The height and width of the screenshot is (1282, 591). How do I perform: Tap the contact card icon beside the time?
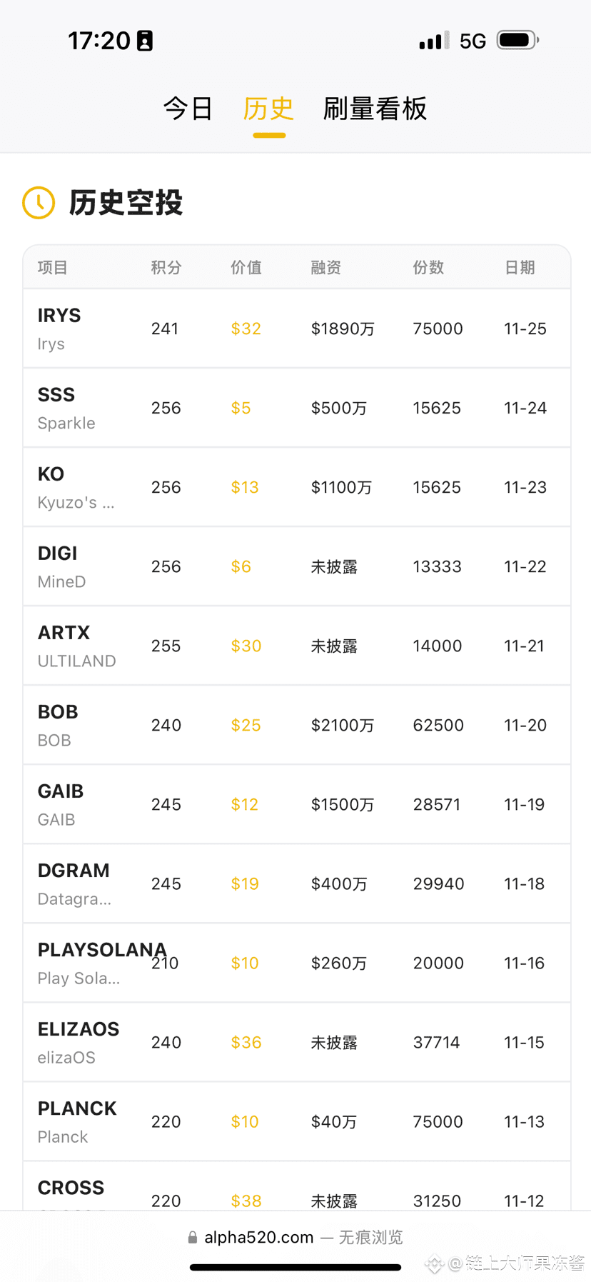145,41
